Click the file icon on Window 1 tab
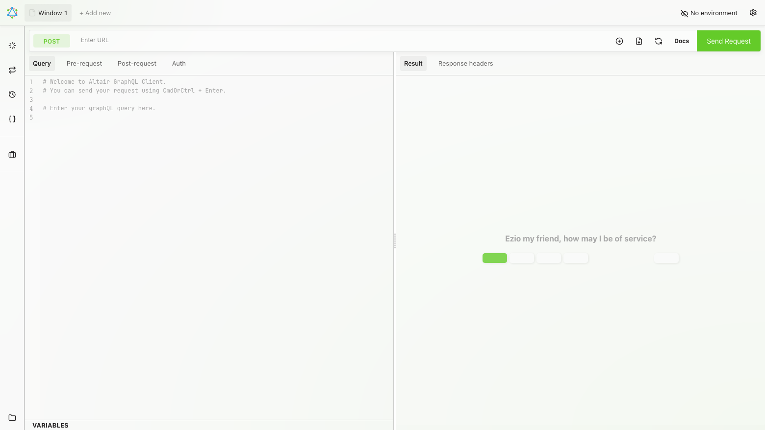Viewport: 765px width, 430px height. (32, 13)
